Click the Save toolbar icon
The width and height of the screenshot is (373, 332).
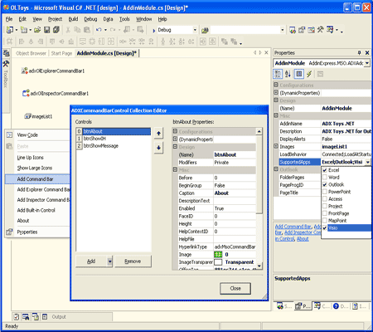(x=47, y=30)
